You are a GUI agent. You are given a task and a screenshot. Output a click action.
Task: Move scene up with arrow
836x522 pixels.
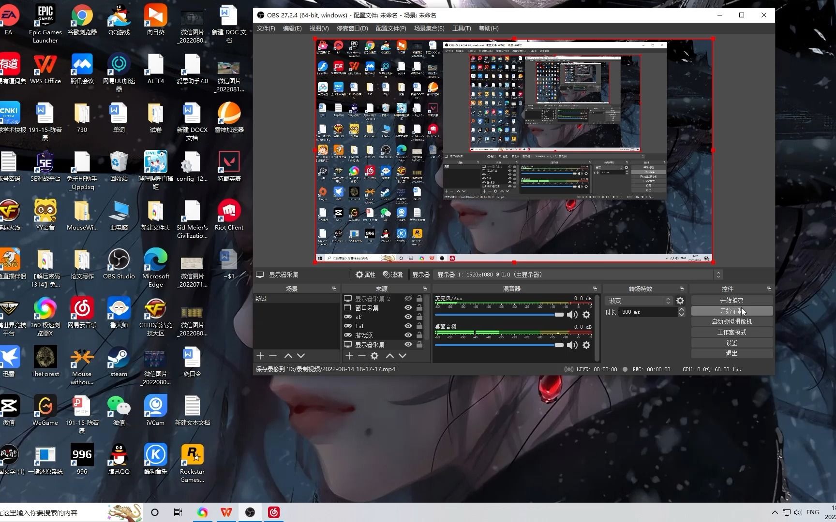(x=288, y=356)
